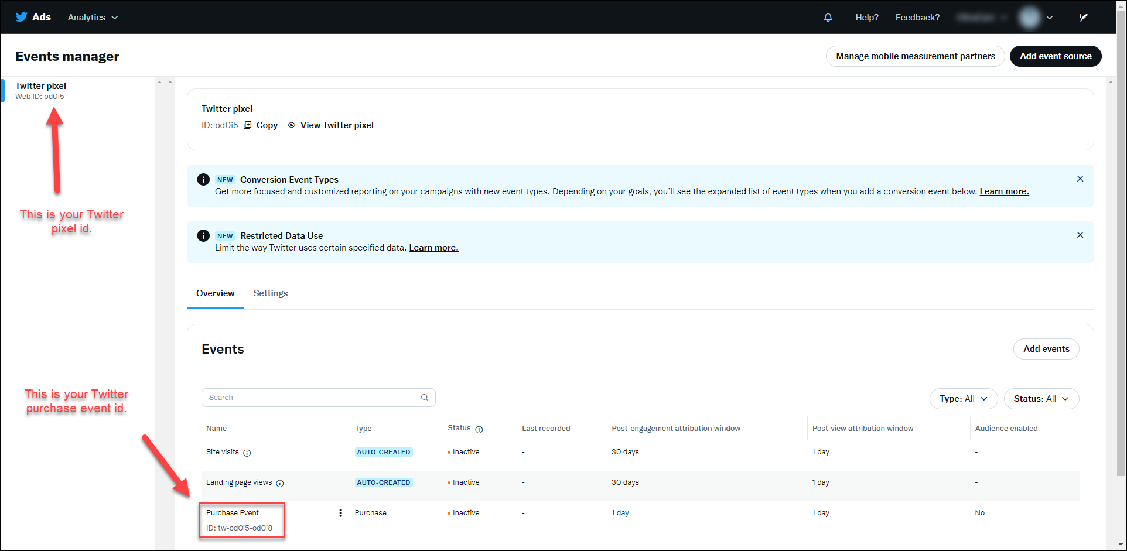Click the copy icon beside pixel ID

tap(248, 125)
